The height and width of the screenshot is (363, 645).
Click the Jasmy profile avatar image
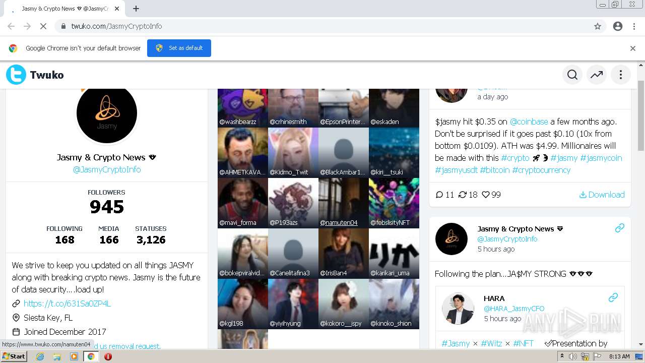click(x=107, y=115)
